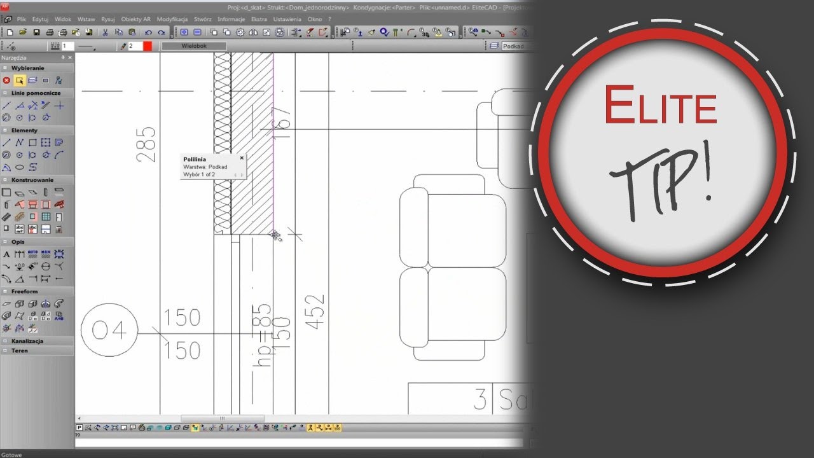Click the P icon in bottom toolbar
814x458 pixels.
[x=79, y=427]
